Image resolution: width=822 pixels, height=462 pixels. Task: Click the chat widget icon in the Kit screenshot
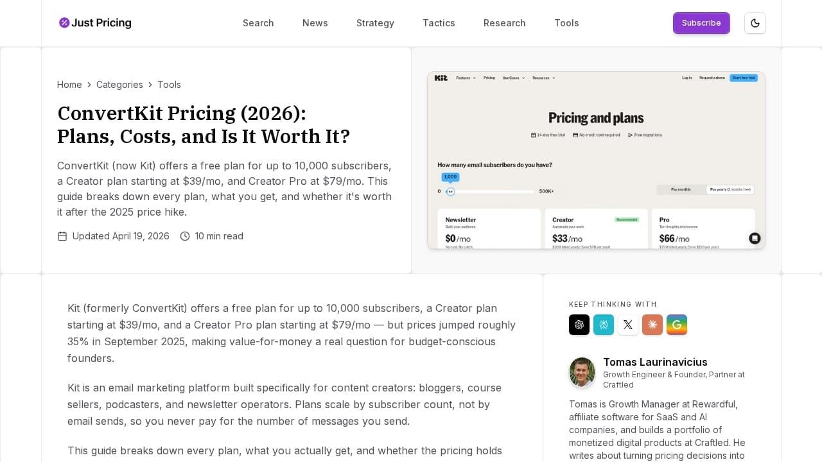(755, 238)
